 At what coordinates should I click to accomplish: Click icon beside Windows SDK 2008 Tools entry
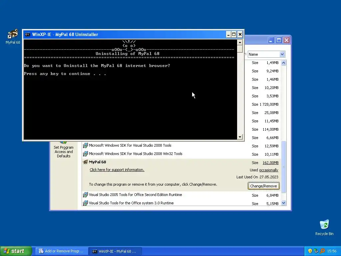point(85,145)
